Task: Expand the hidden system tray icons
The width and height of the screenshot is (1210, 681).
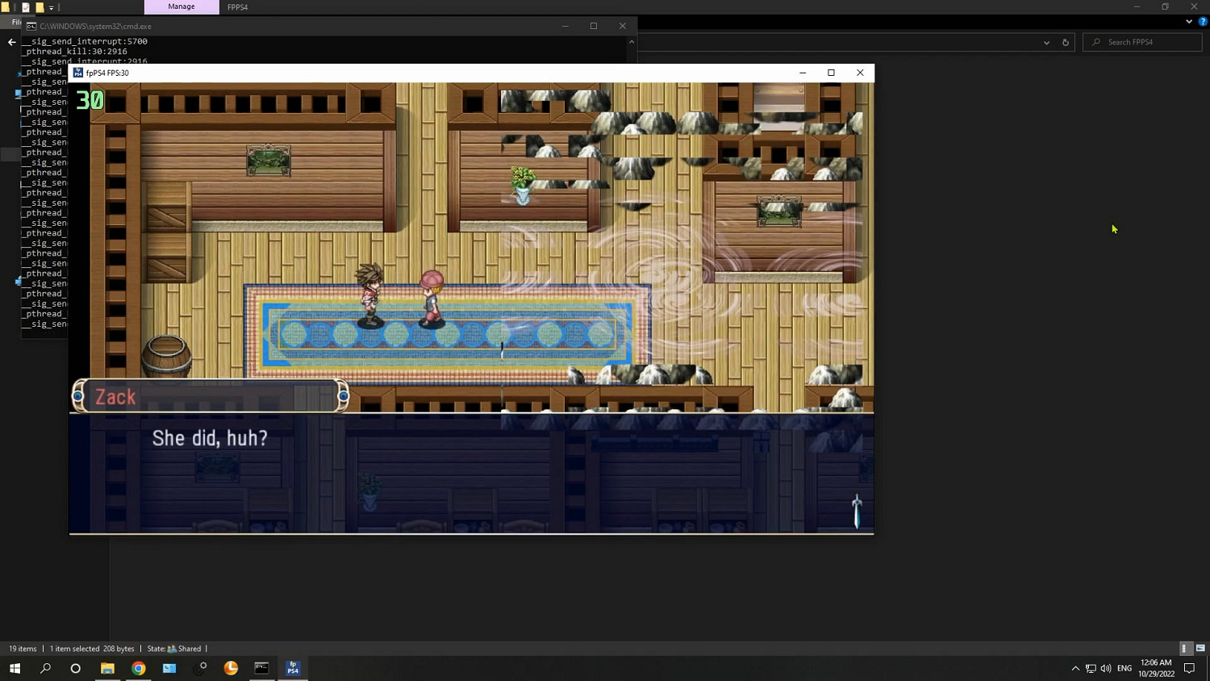Action: coord(1075,668)
